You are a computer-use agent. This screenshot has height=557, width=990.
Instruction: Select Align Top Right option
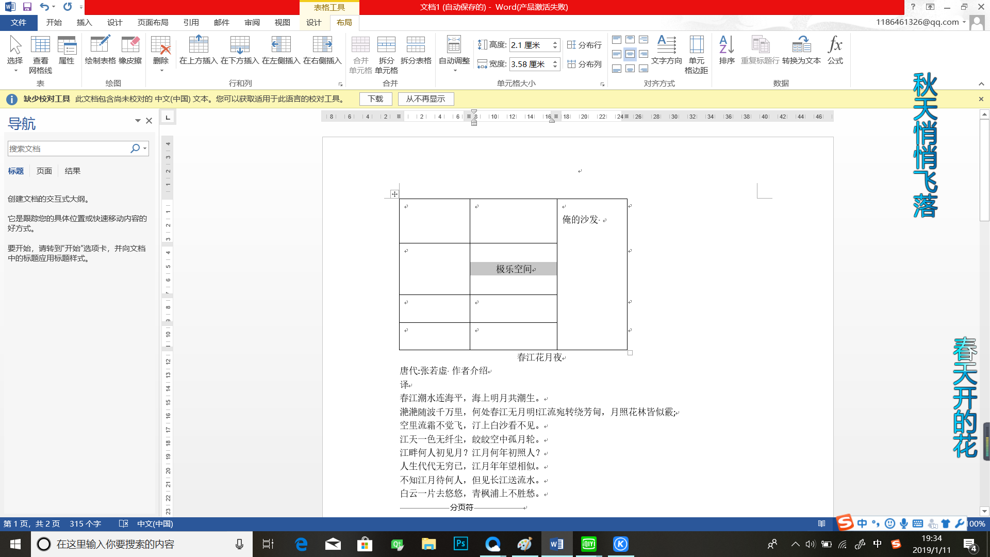click(643, 40)
